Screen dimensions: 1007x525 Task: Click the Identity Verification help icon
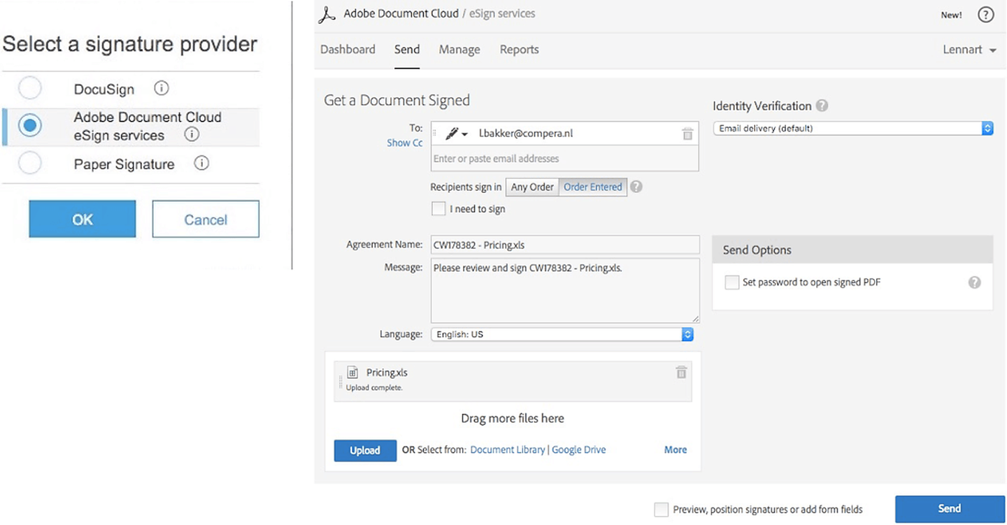pyautogui.click(x=822, y=106)
